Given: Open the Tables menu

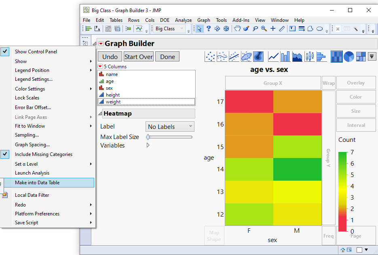Looking at the screenshot, I should coord(116,20).
